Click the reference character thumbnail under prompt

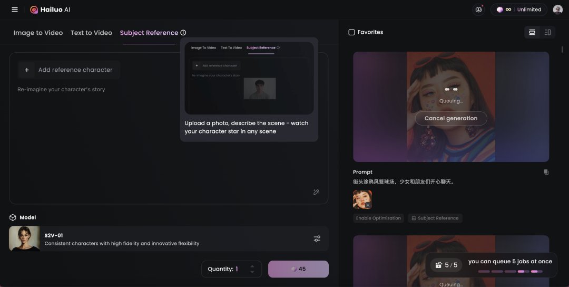point(362,199)
